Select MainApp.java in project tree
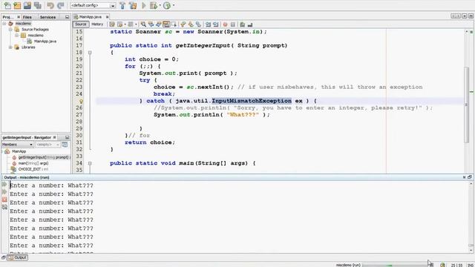The image size is (475, 267). 45,42
